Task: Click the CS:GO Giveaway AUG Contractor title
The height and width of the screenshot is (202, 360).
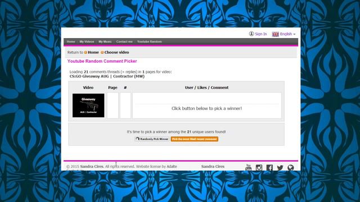Action: [x=107, y=76]
